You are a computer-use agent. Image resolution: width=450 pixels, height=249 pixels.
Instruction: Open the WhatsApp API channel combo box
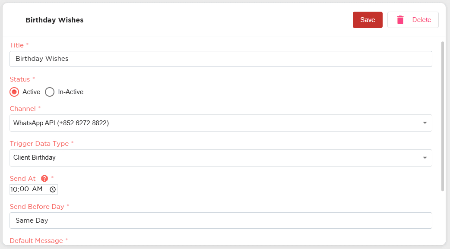[221, 123]
